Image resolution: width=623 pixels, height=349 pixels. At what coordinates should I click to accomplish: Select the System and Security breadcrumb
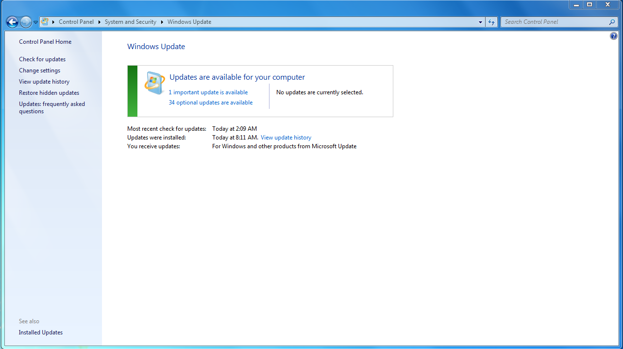tap(131, 22)
